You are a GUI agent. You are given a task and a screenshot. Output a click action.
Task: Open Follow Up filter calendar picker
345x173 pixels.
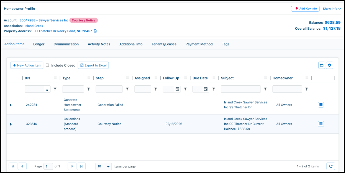tap(177, 89)
